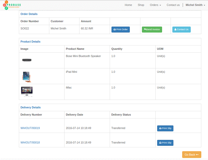Viewport: 208px width, 160px height.
Task: Click the reply arrow icon on Send Invoice
Action: point(145,29)
